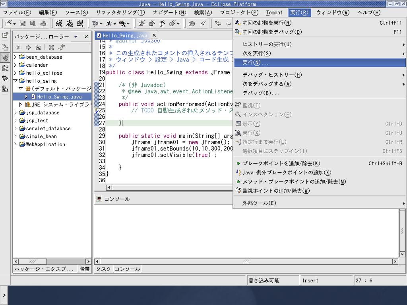407x305 pixels.
Task: Click the Last Edit Location arrow icon
Action: click(x=218, y=23)
